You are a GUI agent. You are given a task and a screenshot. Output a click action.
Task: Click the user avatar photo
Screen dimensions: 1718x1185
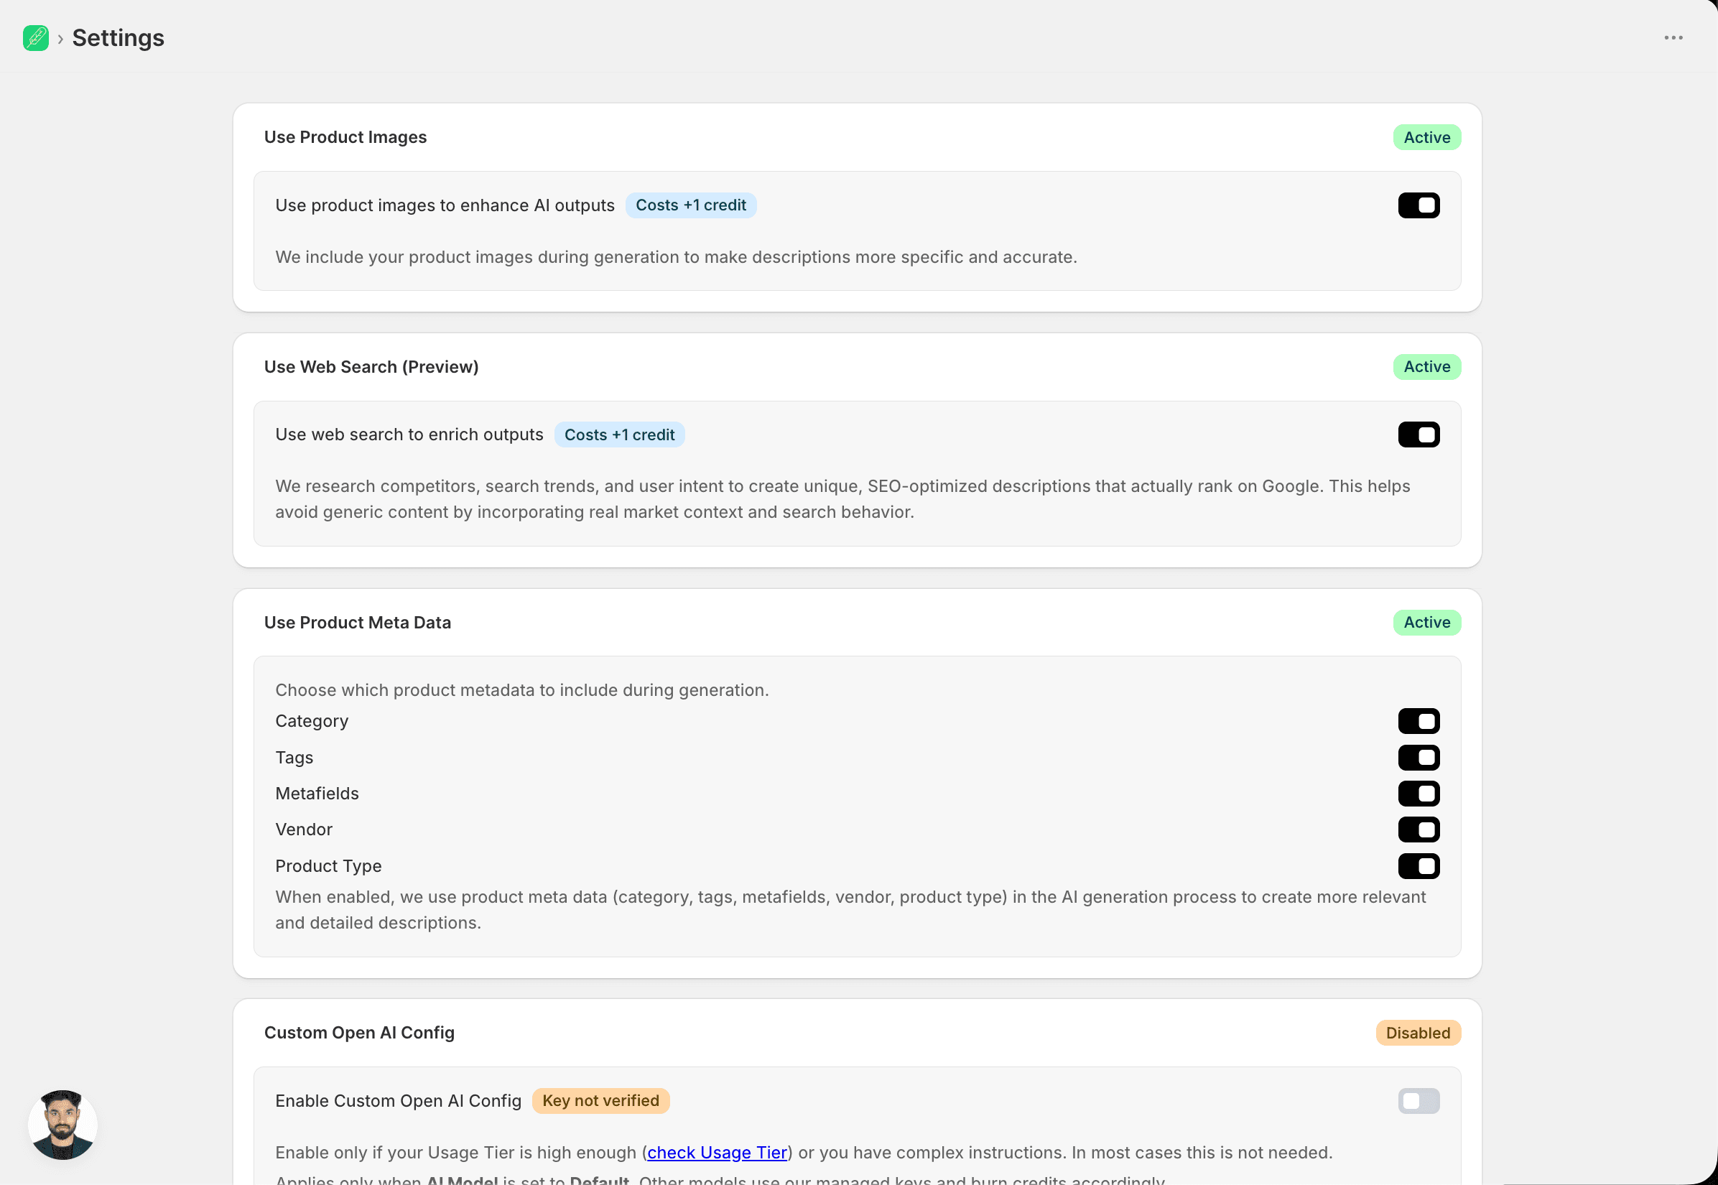pyautogui.click(x=62, y=1124)
